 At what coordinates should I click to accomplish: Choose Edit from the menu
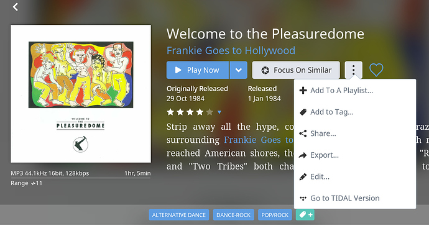(355, 177)
